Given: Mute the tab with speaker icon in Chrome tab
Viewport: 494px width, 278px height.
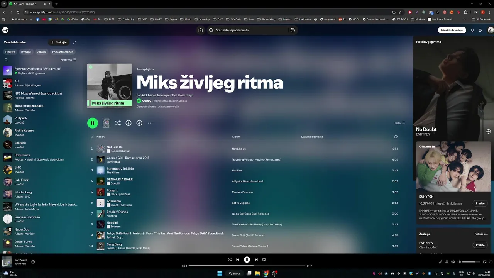Looking at the screenshot, I should point(45,4).
